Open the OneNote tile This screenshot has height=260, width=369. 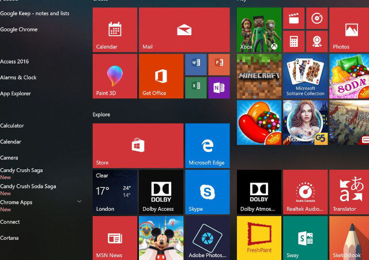coord(219,87)
